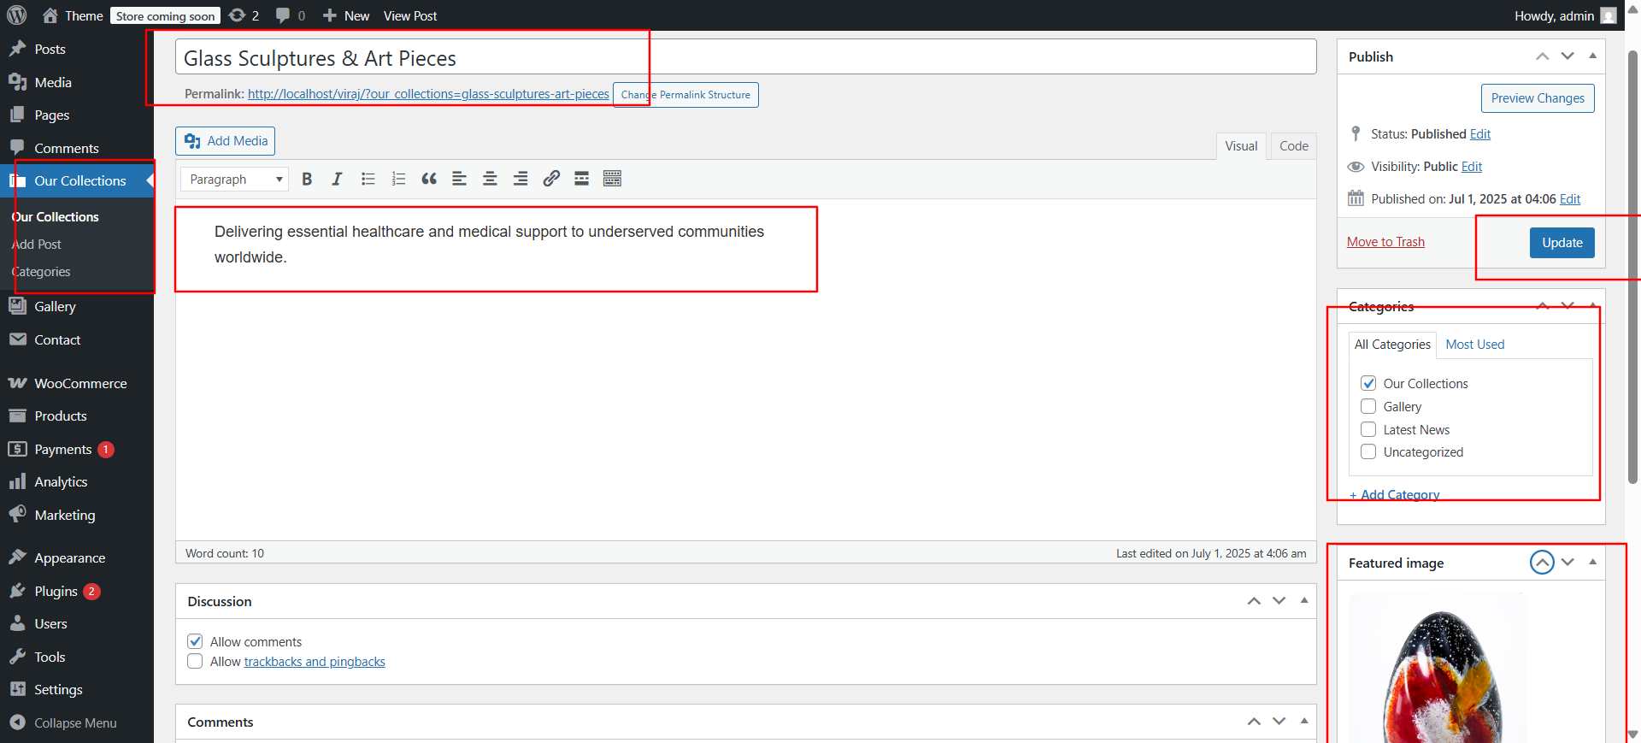Click the WordPress logo in admin bar

pyautogui.click(x=17, y=15)
